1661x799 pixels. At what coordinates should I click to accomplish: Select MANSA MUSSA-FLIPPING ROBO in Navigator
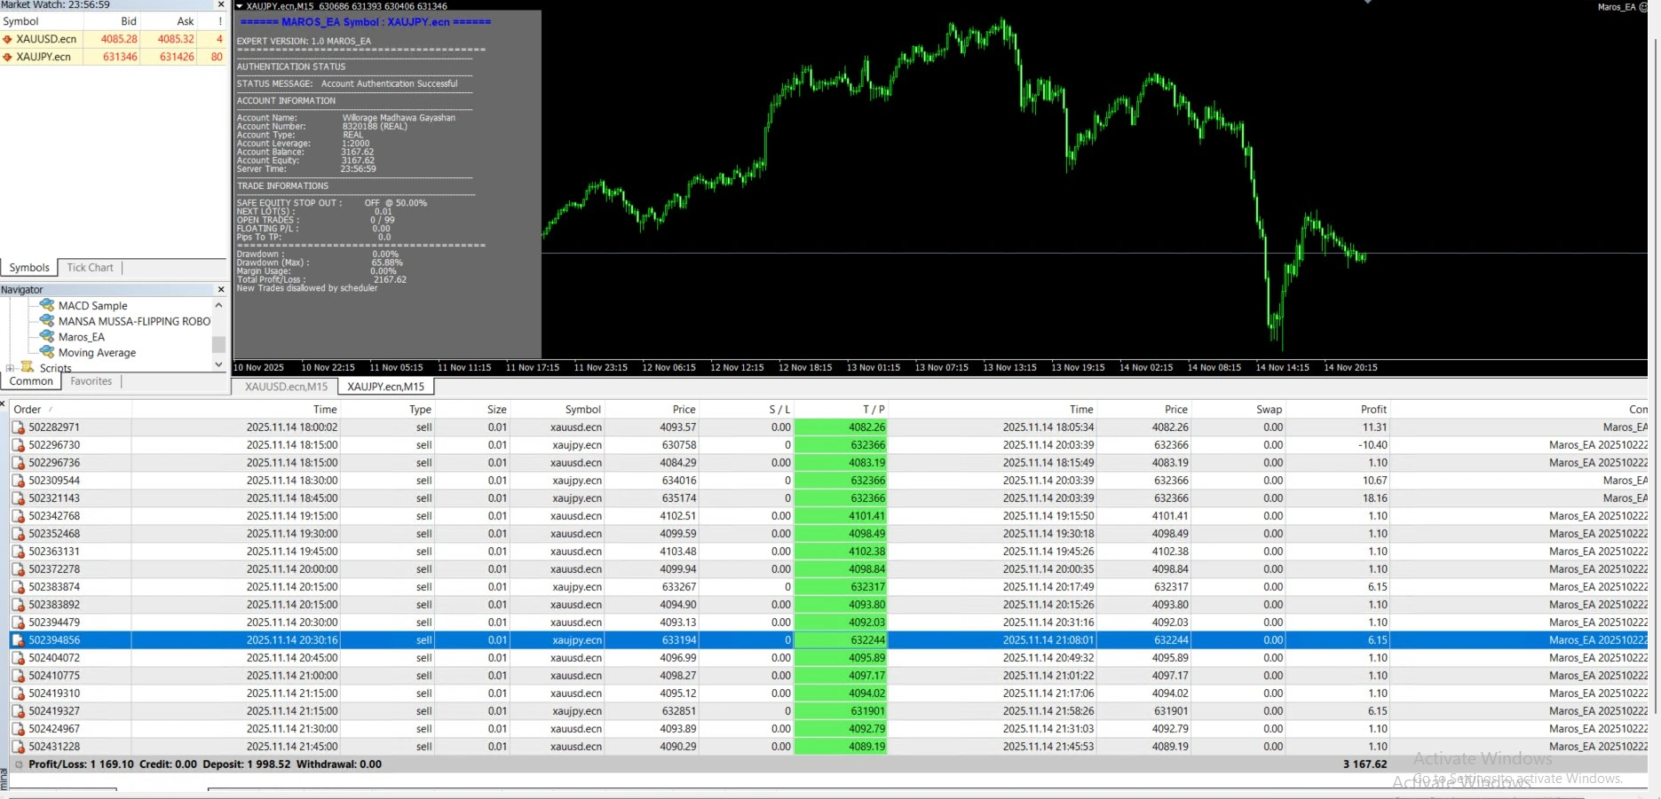pos(134,321)
